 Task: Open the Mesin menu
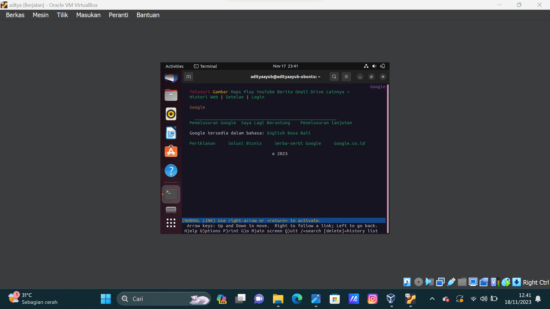pos(41,15)
